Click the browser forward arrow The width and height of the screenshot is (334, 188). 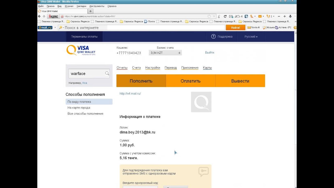[44, 16]
